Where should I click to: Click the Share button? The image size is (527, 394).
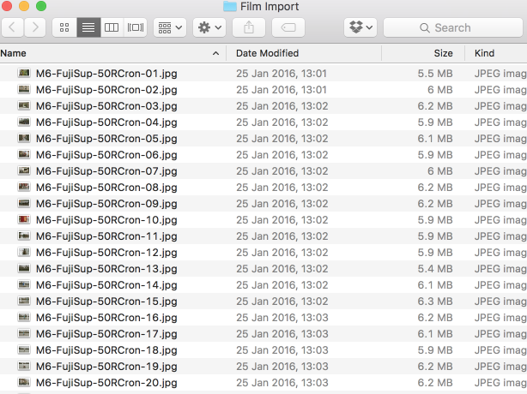coord(249,27)
